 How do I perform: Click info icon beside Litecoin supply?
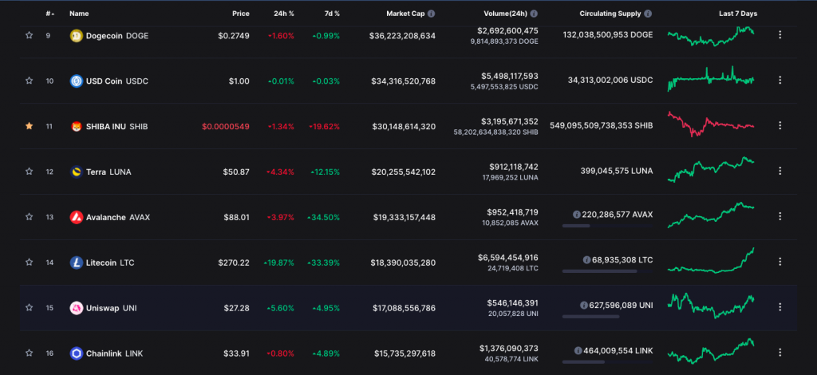(x=586, y=259)
